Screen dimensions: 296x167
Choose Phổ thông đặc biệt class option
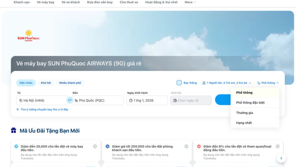point(255,103)
